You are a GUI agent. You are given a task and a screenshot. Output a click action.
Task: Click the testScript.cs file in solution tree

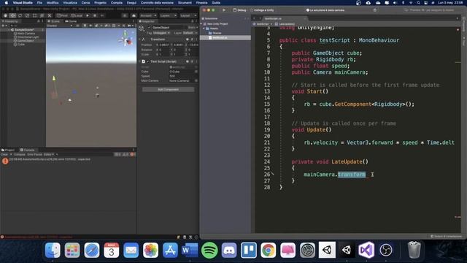(225, 38)
